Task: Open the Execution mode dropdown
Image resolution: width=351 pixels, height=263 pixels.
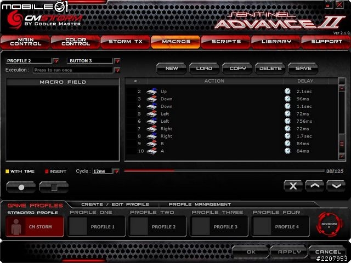Action: 117,70
